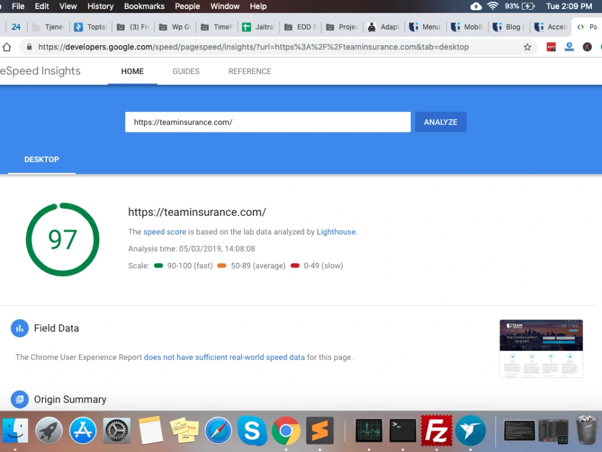Screen dimensions: 602x452
Task: Click the PageSpeed Insights title
Action: click(x=40, y=71)
